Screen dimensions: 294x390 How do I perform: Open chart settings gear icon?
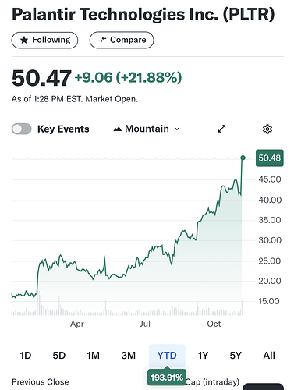click(267, 129)
